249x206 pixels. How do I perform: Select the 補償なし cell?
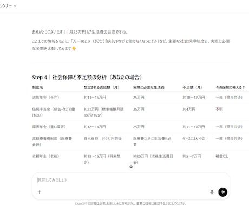222,156
